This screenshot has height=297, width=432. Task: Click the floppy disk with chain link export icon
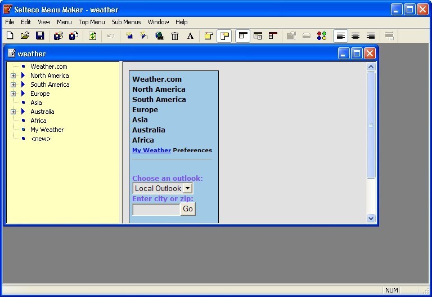click(x=58, y=36)
